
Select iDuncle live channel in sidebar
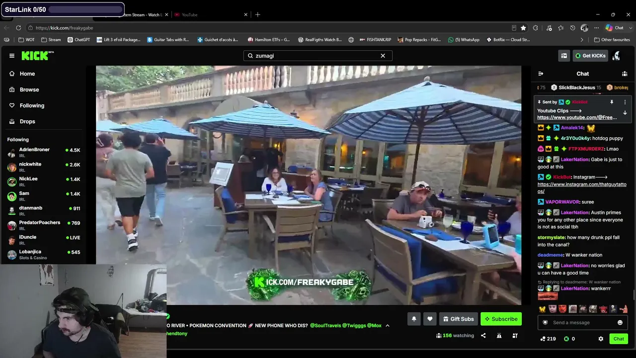44,240
